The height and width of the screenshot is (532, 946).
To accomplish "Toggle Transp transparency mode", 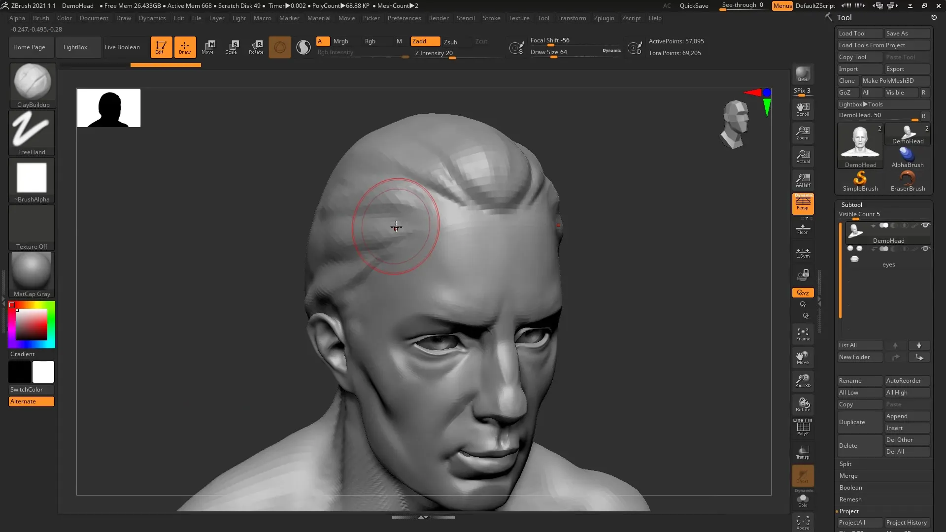I will [803, 452].
